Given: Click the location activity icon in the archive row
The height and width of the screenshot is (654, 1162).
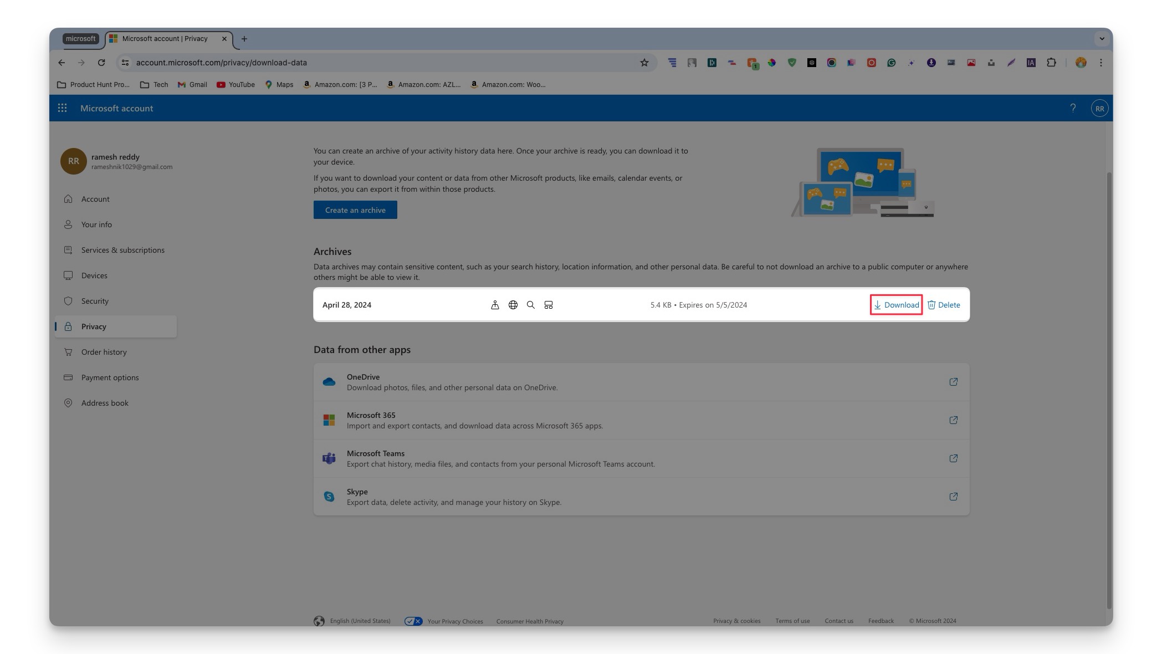Looking at the screenshot, I should click(495, 305).
